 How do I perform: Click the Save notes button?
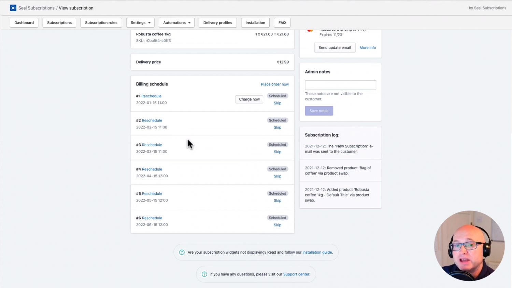318,111
